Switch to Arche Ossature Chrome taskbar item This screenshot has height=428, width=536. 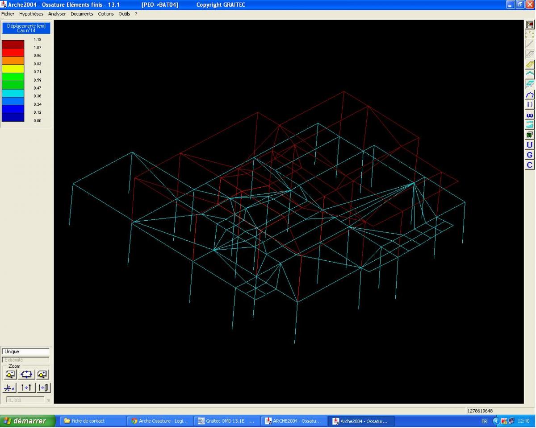click(x=160, y=421)
